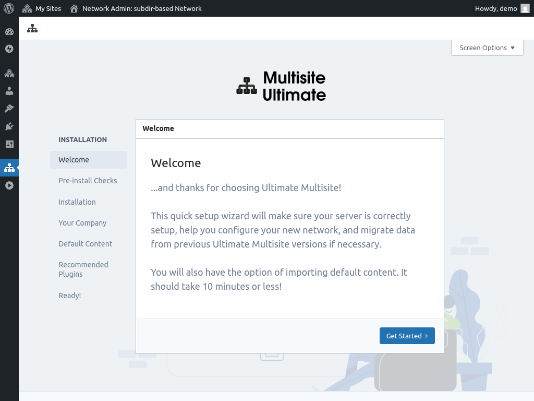Viewport: 534px width, 401px height.
Task: Open Settings from the sidebar
Action: 9,144
